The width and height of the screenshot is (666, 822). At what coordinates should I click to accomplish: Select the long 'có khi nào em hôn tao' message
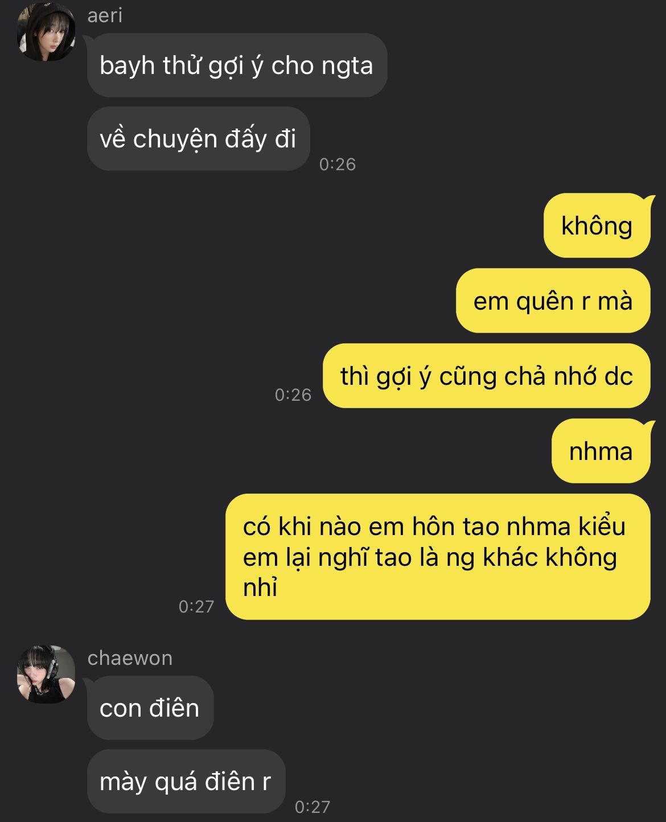(438, 557)
